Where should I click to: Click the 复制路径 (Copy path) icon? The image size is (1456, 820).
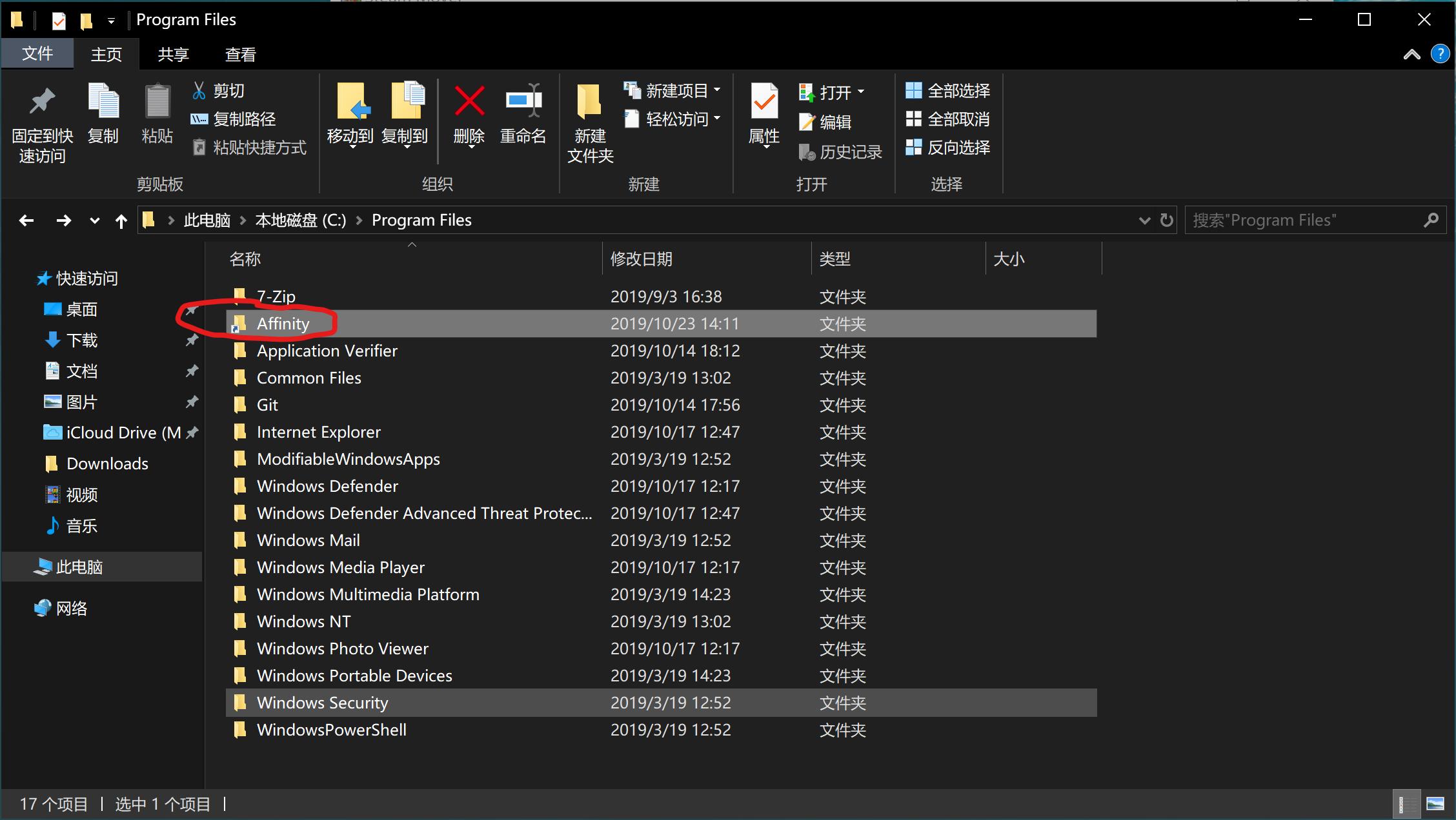[199, 119]
